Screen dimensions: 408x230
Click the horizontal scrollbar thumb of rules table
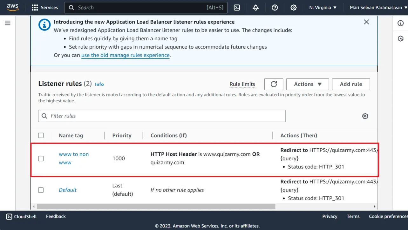156,206
